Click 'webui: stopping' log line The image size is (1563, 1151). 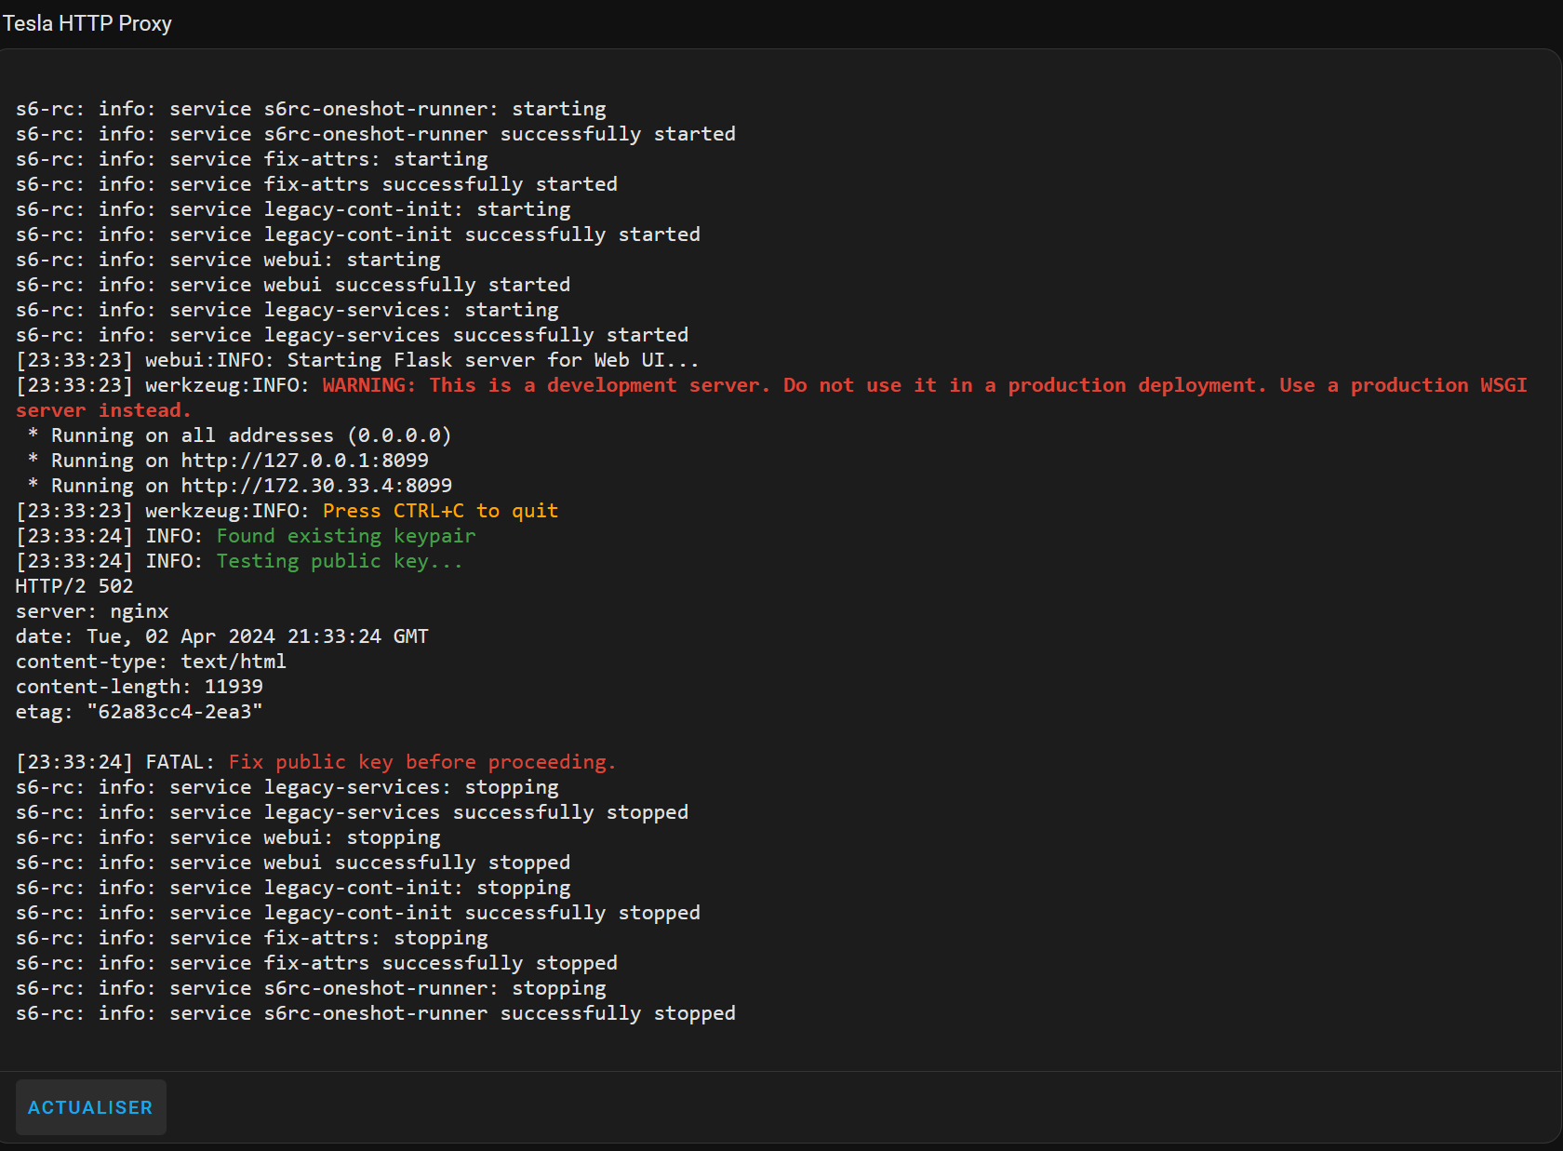pyautogui.click(x=228, y=837)
